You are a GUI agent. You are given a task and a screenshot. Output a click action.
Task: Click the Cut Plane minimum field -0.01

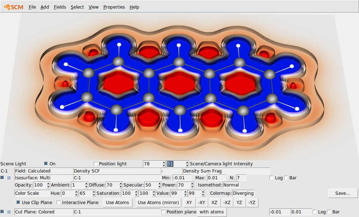click(x=280, y=212)
